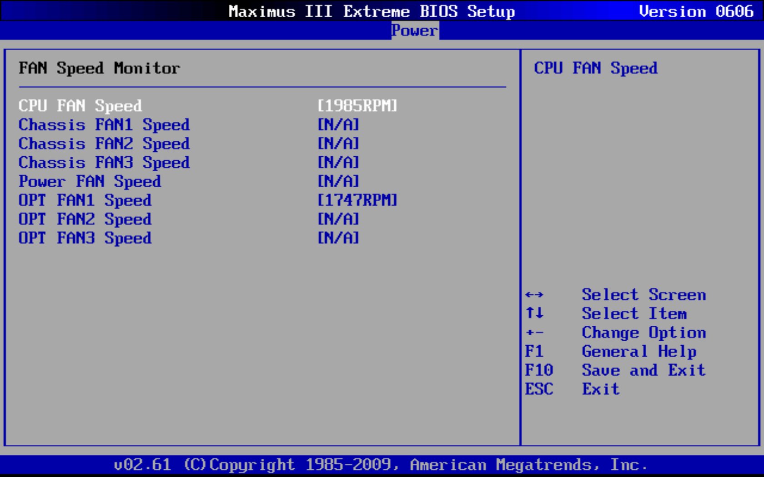Click the left-right arrows Select Screen icon
The image size is (764, 477).
[534, 295]
